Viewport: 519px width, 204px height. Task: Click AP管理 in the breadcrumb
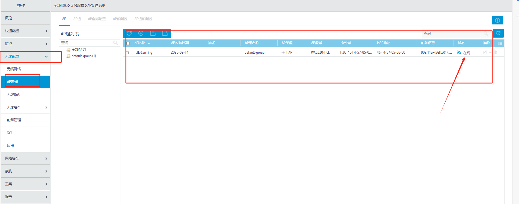click(x=93, y=5)
